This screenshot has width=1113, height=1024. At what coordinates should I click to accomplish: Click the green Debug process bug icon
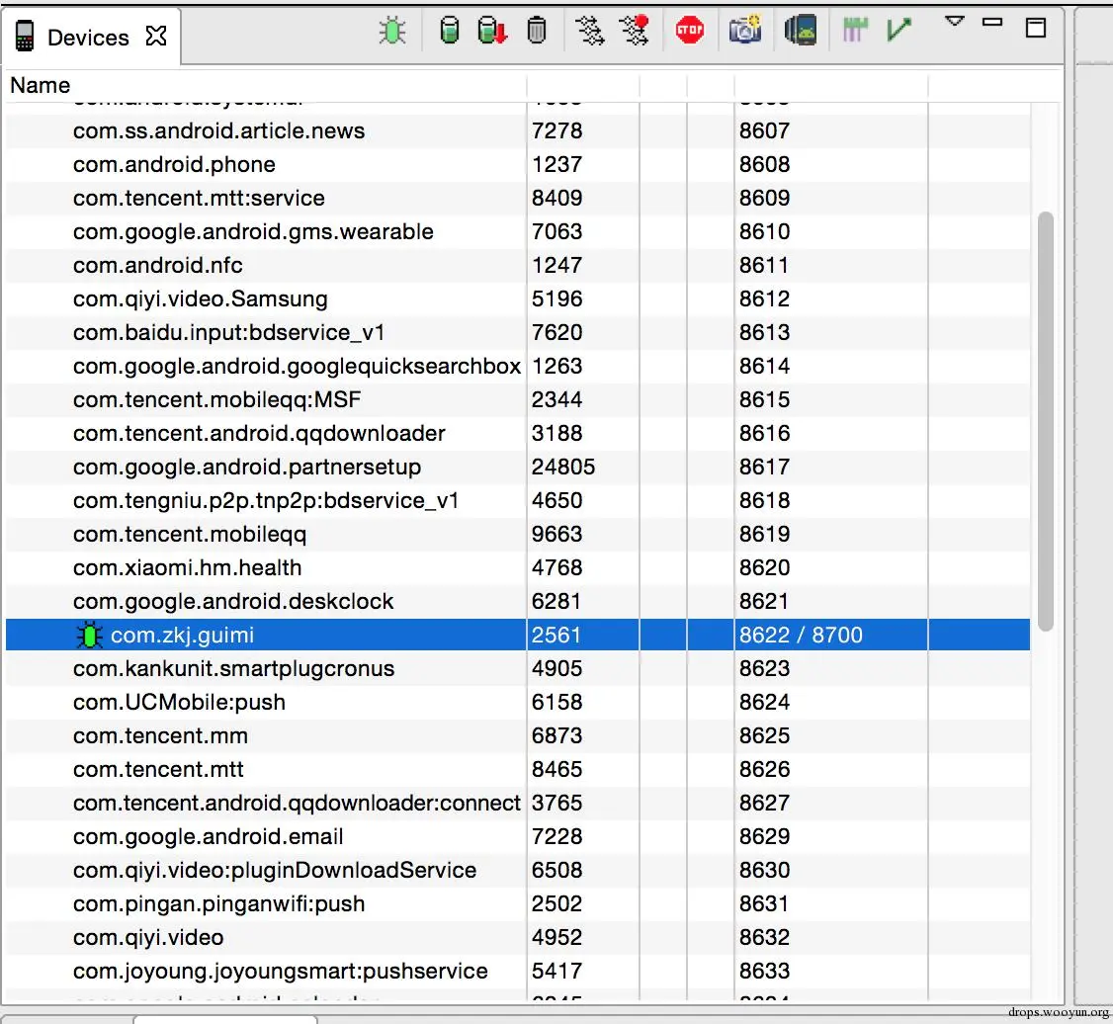pos(391,31)
